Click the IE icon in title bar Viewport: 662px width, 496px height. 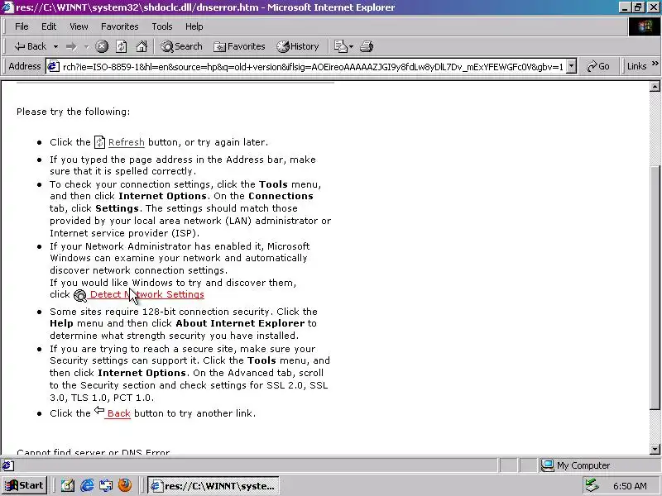(7, 7)
